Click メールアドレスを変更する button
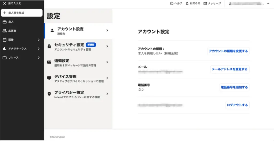This screenshot has width=274, height=141. (230, 69)
